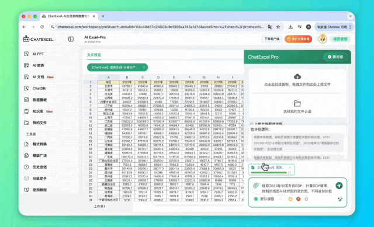Open AI 文档 in the sidebar
This screenshot has height=227, width=374.
point(39,77)
